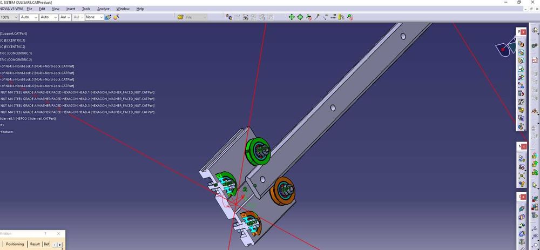Viewport: 540px width, 250px height.
Task: Open the second Auto dropdown
Action: 56,17
